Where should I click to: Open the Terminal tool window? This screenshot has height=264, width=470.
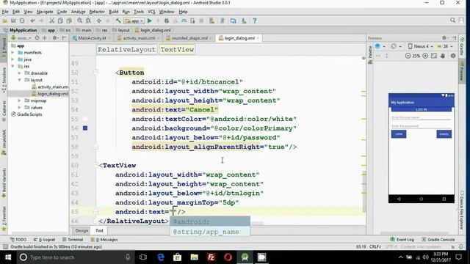point(73,240)
